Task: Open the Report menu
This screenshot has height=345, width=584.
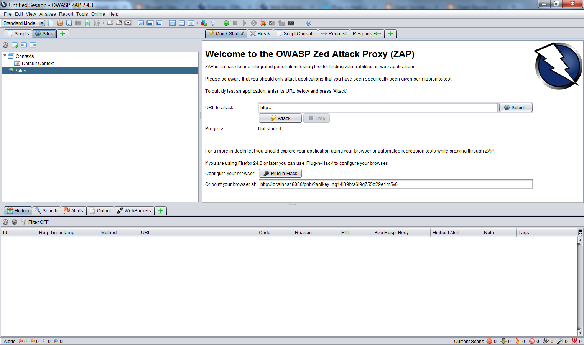Action: pos(66,14)
